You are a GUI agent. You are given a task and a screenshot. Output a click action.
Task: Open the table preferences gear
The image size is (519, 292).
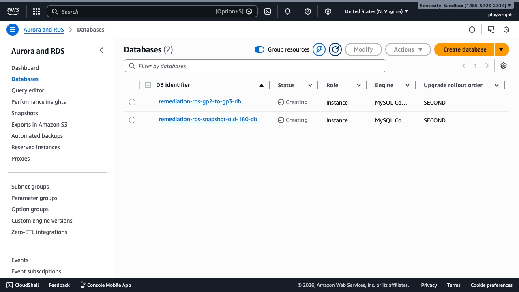(x=503, y=65)
